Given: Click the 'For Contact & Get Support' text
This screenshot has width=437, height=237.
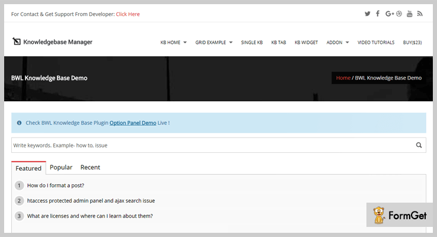Looking at the screenshot, I should (x=63, y=14).
